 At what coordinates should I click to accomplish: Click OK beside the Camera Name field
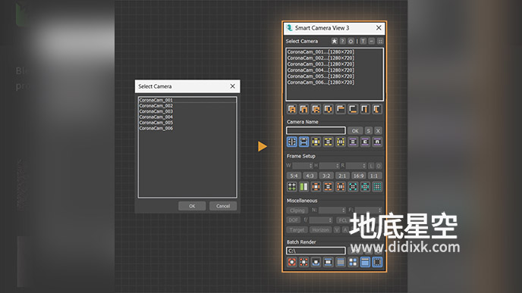tap(355, 131)
